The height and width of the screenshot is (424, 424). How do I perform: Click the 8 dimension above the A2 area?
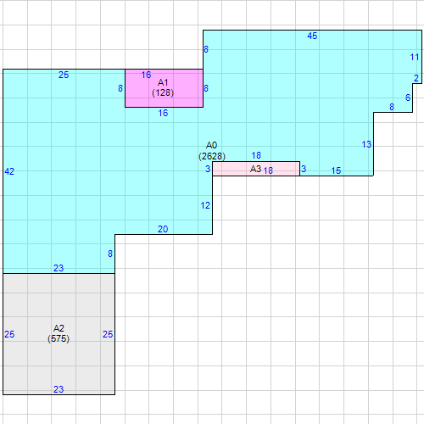point(110,254)
